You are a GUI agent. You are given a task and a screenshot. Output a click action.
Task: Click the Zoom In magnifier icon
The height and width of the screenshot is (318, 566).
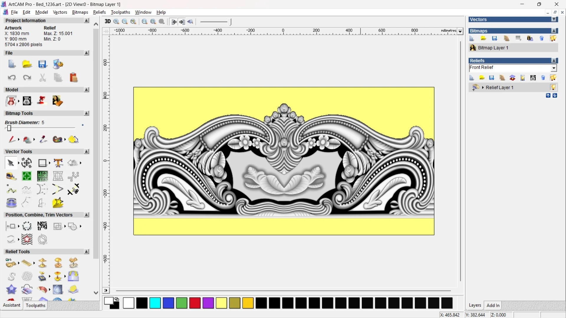click(x=116, y=21)
